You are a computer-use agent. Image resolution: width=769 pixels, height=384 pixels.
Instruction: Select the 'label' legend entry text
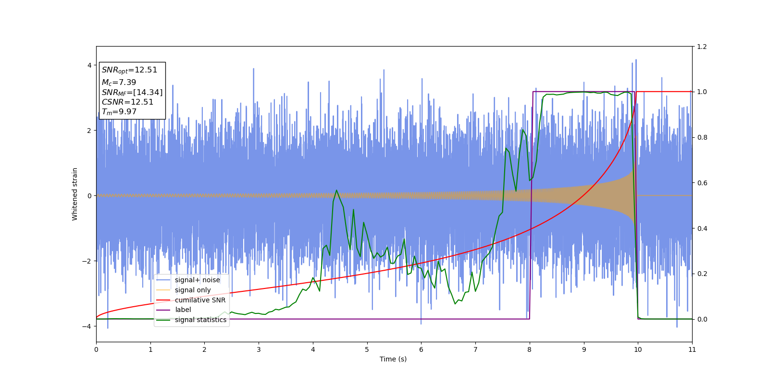183,310
